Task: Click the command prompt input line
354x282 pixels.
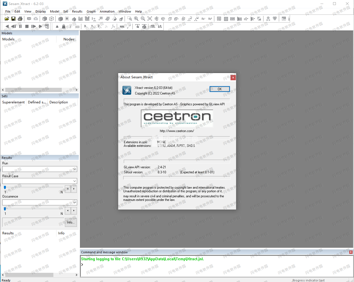Action: tap(217, 265)
